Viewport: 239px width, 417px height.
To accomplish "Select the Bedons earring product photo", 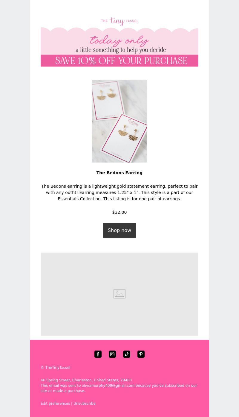I will click(119, 121).
